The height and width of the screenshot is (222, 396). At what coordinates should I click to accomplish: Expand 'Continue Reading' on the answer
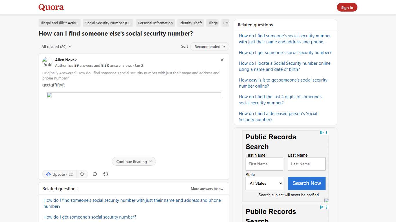(x=134, y=162)
